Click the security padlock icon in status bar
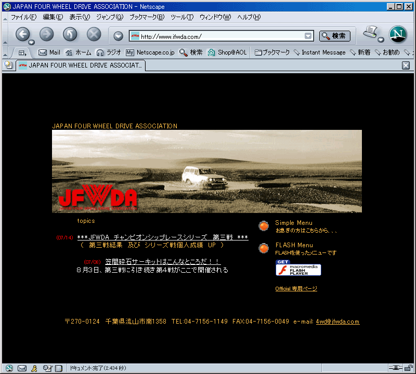The width and height of the screenshot is (416, 374). pos(409,368)
